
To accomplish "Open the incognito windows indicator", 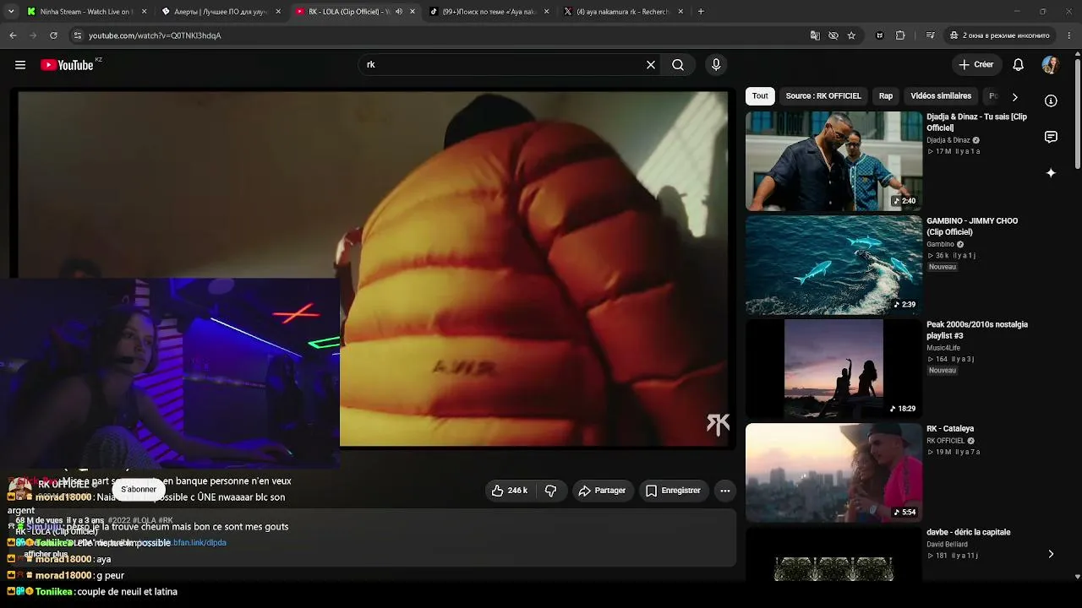I will [x=1000, y=35].
